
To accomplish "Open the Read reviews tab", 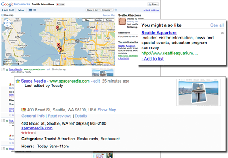I will click(x=60, y=116).
